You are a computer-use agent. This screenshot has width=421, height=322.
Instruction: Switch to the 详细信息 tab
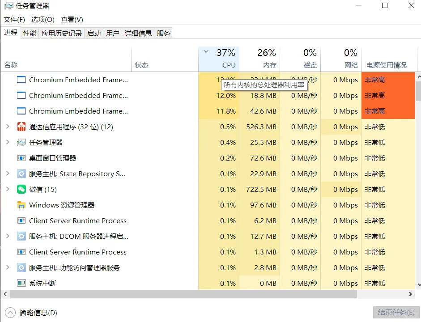pos(137,33)
